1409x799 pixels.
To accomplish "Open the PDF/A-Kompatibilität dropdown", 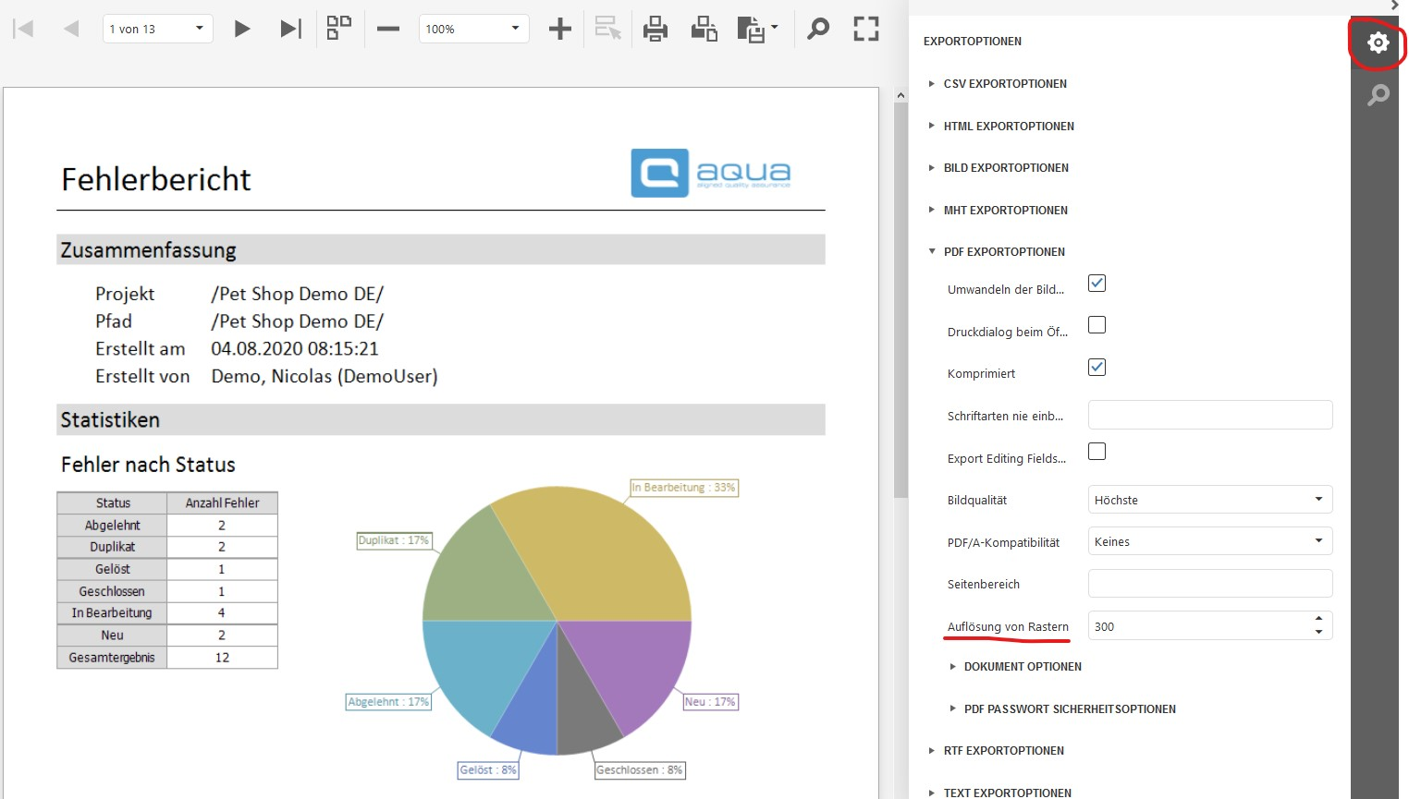I will (1209, 541).
